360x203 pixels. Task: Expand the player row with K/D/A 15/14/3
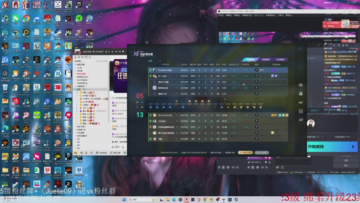pyautogui.click(x=177, y=121)
